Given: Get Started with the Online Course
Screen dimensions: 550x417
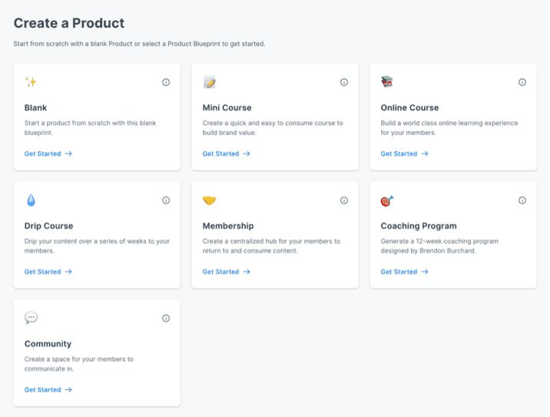Looking at the screenshot, I should pyautogui.click(x=404, y=154).
